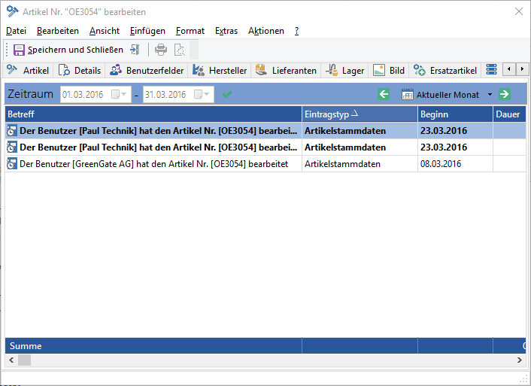The height and width of the screenshot is (386, 531).
Task: Click the article icon in window title bar
Action: [13, 11]
